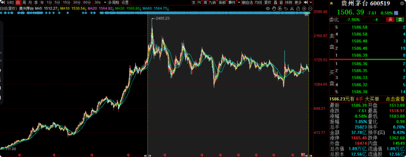The height and width of the screenshot is (157, 406).
Task: Click the green 卖 sell button
Action: [x=400, y=20]
